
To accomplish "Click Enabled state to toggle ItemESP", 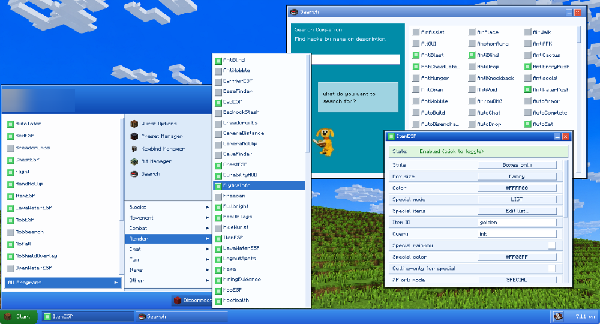I will [x=478, y=151].
